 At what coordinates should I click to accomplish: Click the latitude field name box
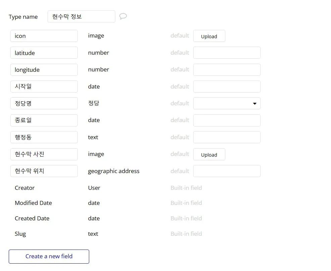pos(44,53)
